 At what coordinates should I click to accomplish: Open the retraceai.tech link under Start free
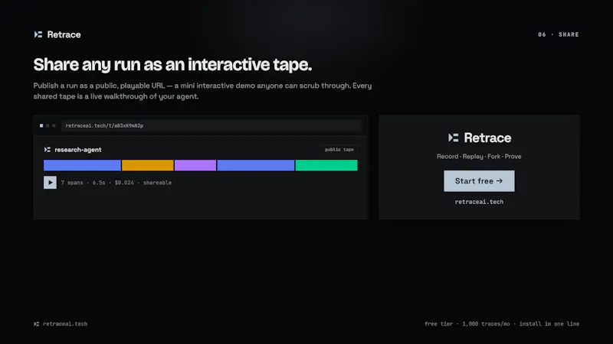[x=479, y=202]
